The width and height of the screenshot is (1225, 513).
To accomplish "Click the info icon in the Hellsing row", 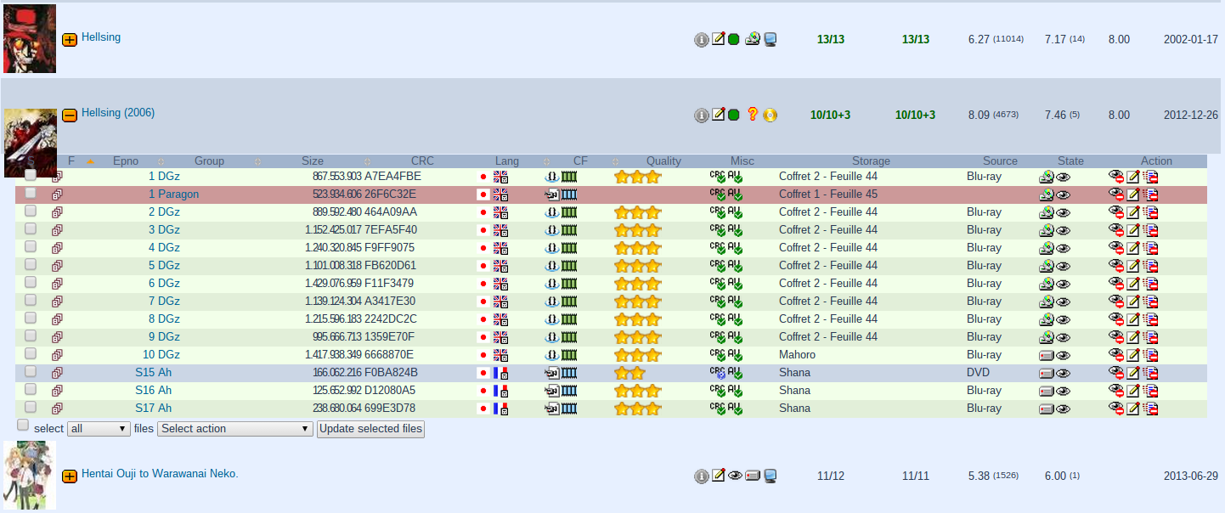I will coord(701,40).
